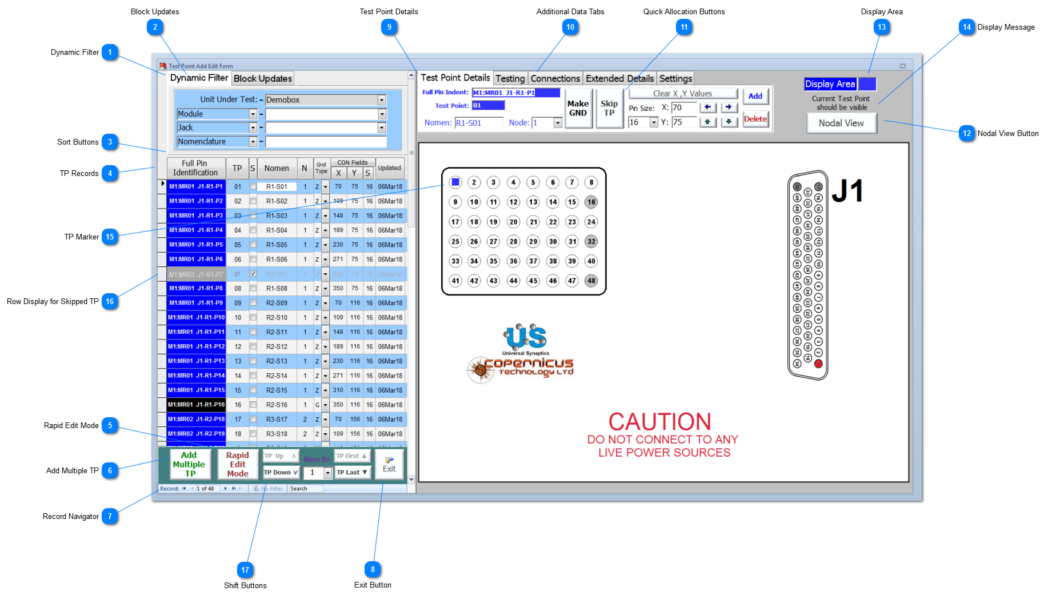Screen dimensions: 1048x599
Task: Click the Exit door icon button
Action: coord(389,464)
